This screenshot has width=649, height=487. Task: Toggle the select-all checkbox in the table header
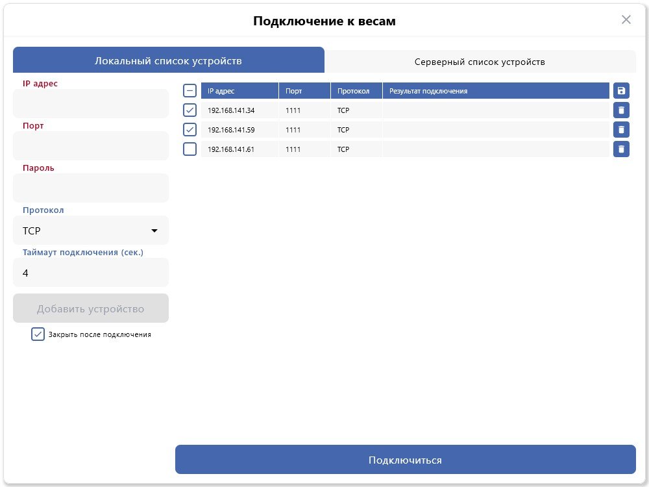pyautogui.click(x=190, y=91)
